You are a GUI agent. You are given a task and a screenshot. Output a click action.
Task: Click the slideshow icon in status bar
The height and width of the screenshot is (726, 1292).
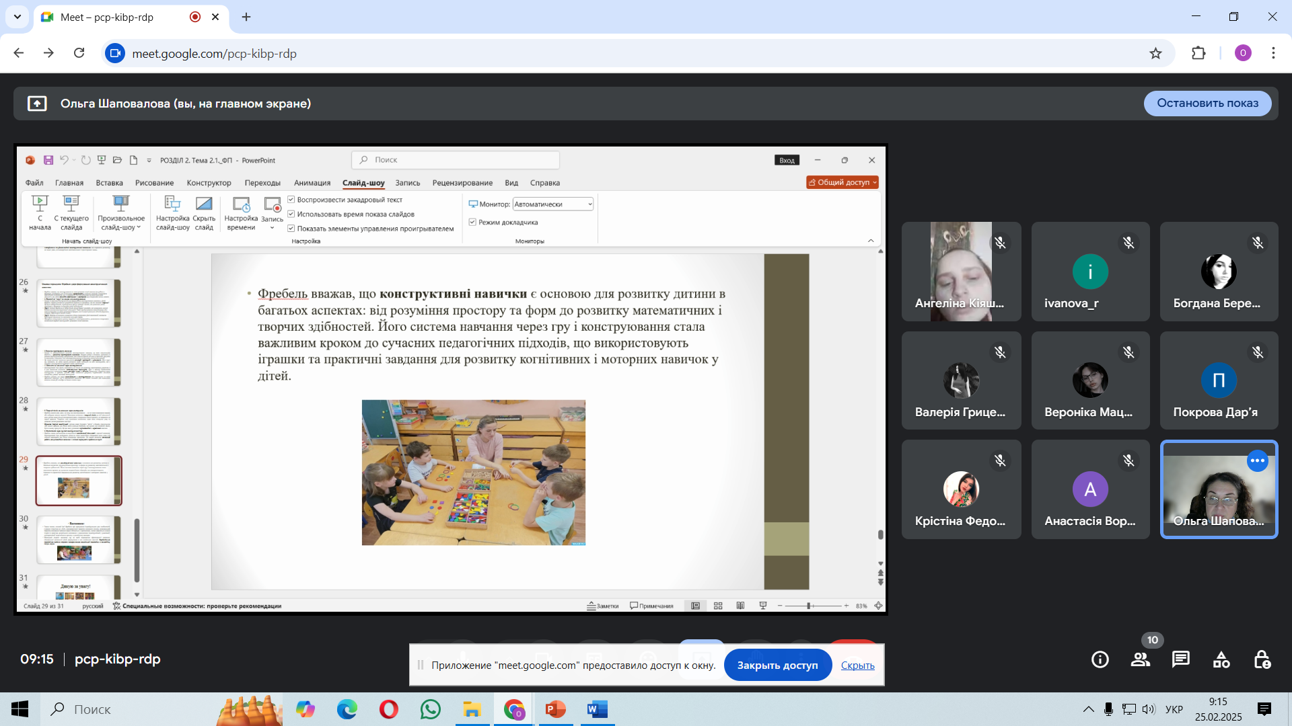[763, 606]
